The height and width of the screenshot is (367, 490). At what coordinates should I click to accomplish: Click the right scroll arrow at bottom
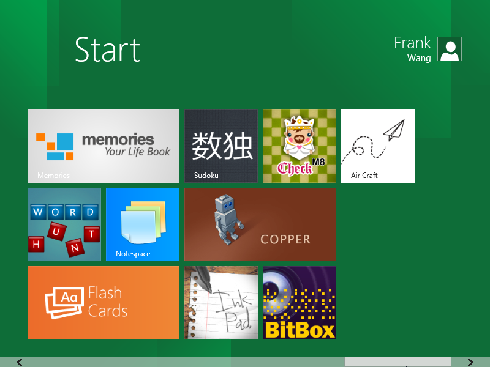point(470,362)
